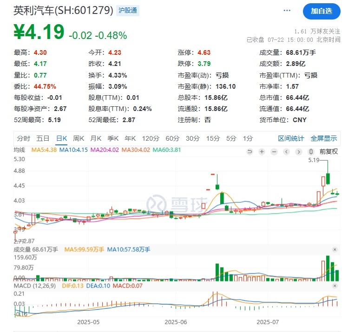Pan chart left with left chevron
361x332 pixels.
[x=286, y=152]
